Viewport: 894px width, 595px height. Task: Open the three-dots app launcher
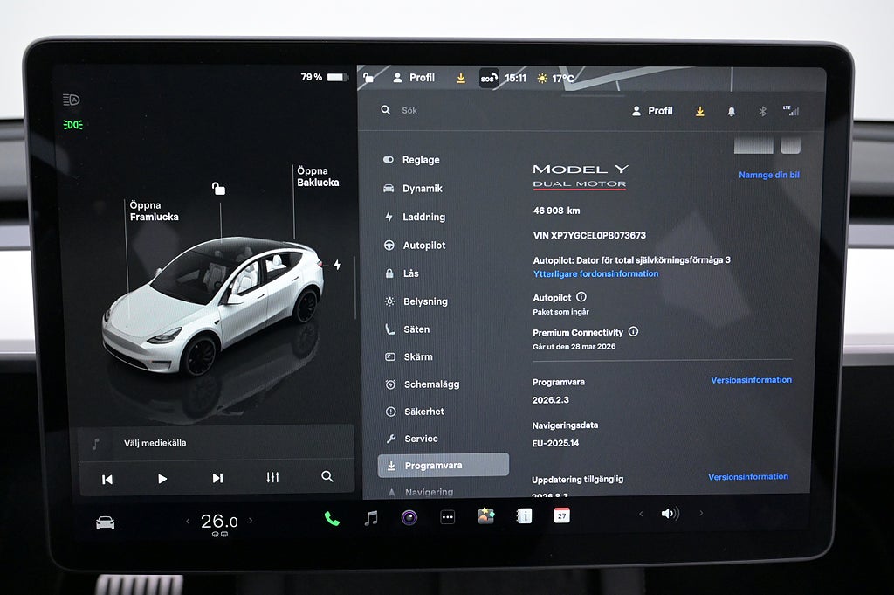[447, 517]
